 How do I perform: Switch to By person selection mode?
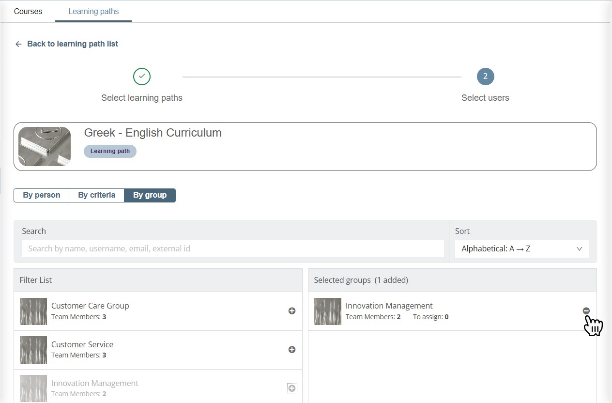(x=42, y=195)
